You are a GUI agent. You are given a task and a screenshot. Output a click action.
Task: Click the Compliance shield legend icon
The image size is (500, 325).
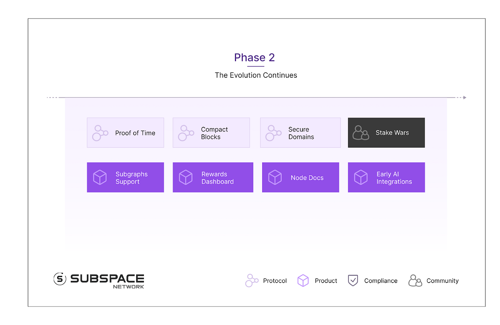click(353, 280)
